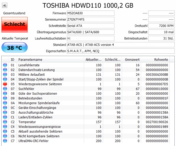Click raw value 000000001989
176x146 pixels.
pos(157,127)
